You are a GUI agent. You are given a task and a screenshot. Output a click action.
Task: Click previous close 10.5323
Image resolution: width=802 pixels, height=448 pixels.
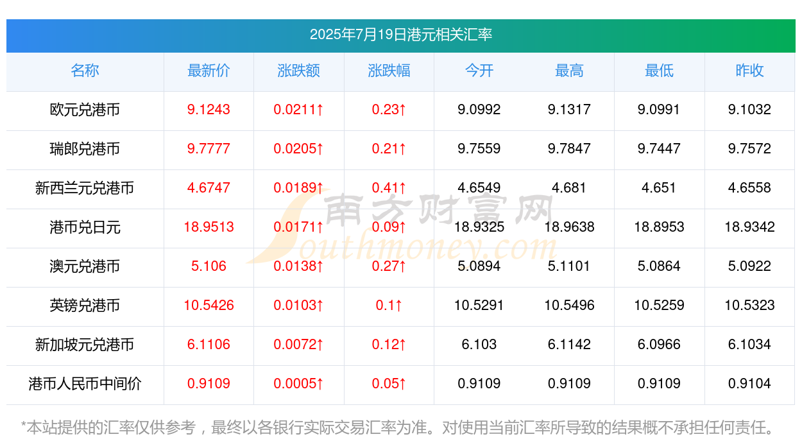(x=749, y=306)
